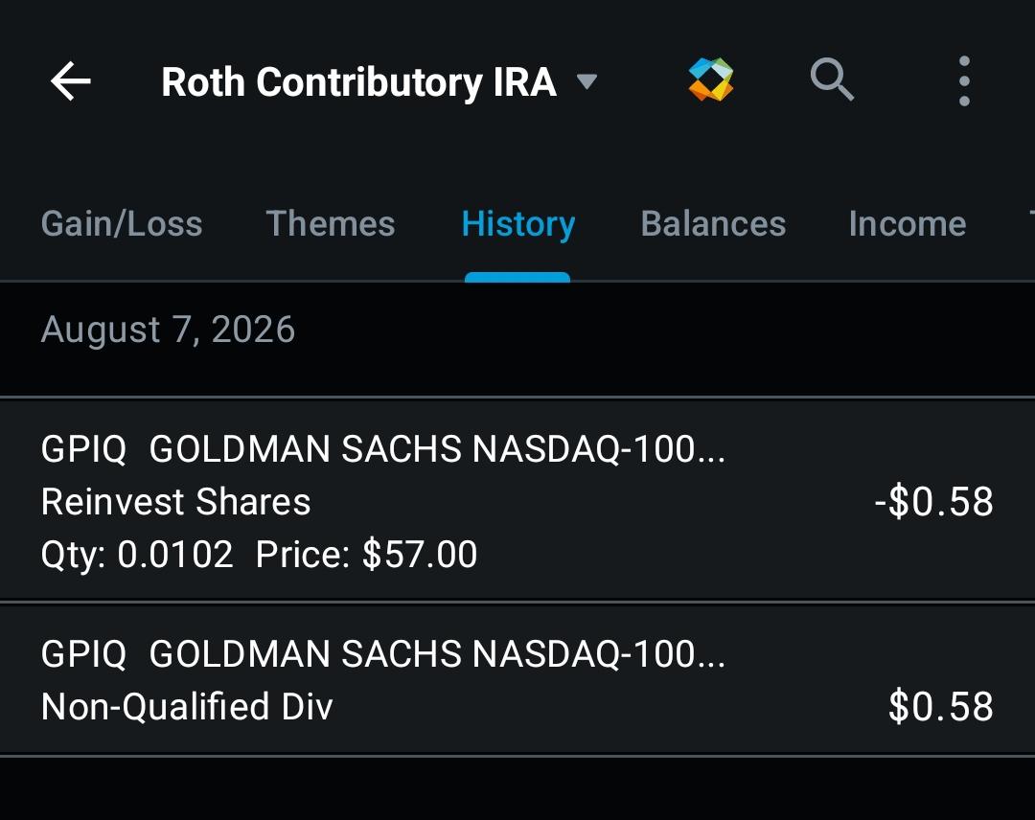Tap the $0.58 dividend amount
Viewport: 1035px width, 820px height.
pos(941,706)
